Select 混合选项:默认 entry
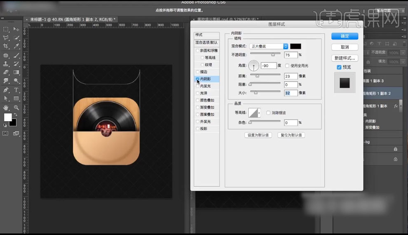The width and height of the screenshot is (408, 235). coord(206,42)
